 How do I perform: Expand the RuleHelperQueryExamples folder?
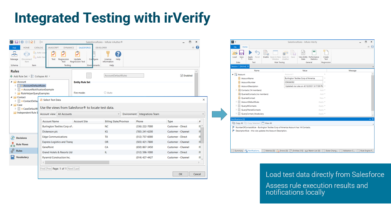[x=15, y=94]
